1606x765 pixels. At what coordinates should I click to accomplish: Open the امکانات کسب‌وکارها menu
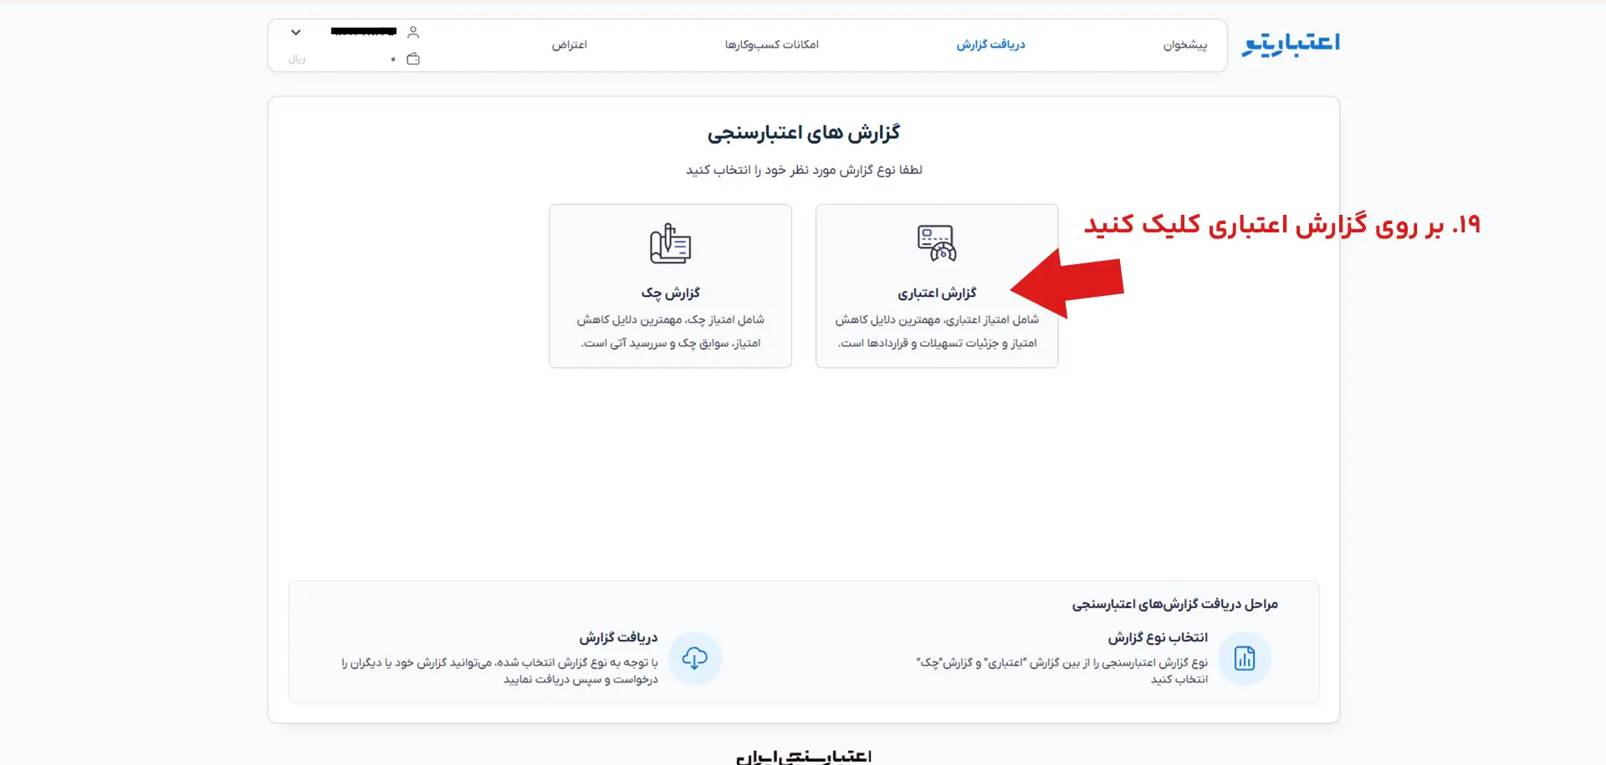click(x=772, y=44)
